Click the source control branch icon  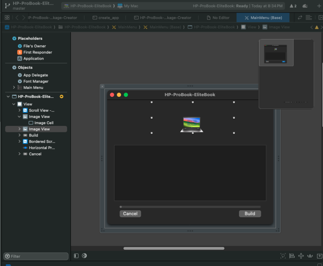pos(7,6)
